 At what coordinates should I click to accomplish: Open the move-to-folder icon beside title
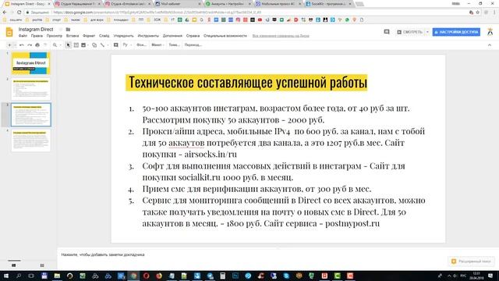(68, 30)
